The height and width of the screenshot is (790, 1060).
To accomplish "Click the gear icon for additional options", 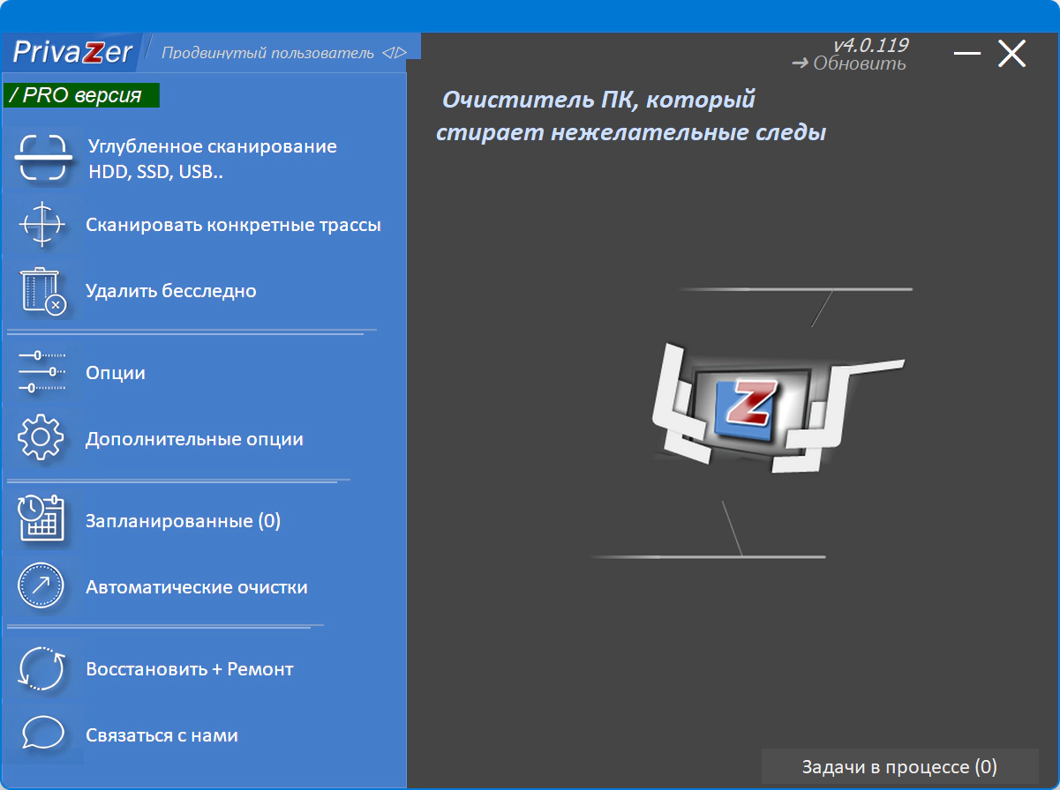I will coord(42,438).
